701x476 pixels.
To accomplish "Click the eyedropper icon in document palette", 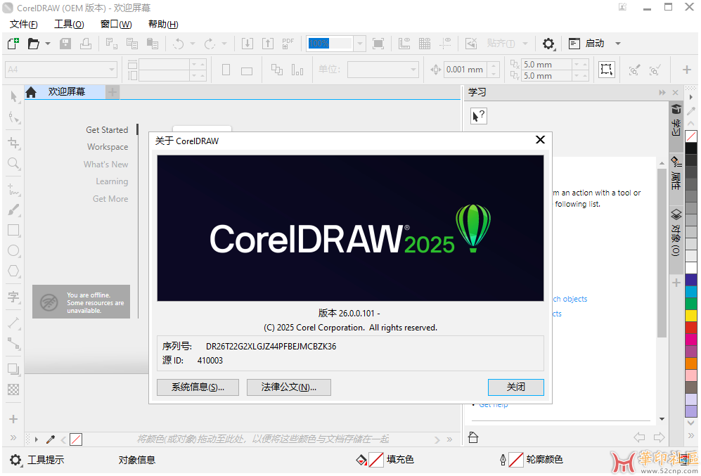I will point(51,439).
